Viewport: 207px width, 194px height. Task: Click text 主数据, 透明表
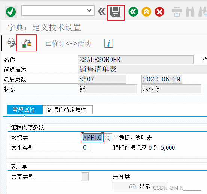pyautogui.click(x=133, y=138)
